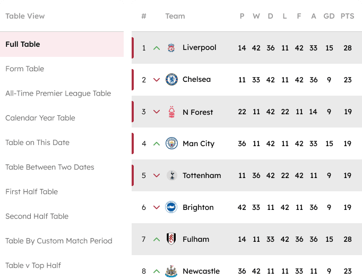Screen dimensions: 362x279
Task: Select the Form Table view
Action: pos(25,69)
